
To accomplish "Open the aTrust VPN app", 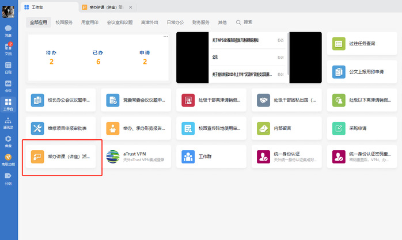I will [136, 157].
